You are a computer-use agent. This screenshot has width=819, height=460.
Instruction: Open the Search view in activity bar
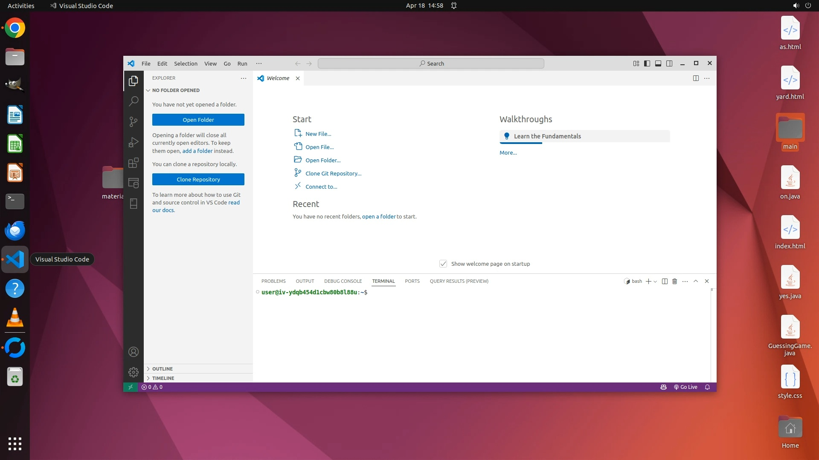134,101
